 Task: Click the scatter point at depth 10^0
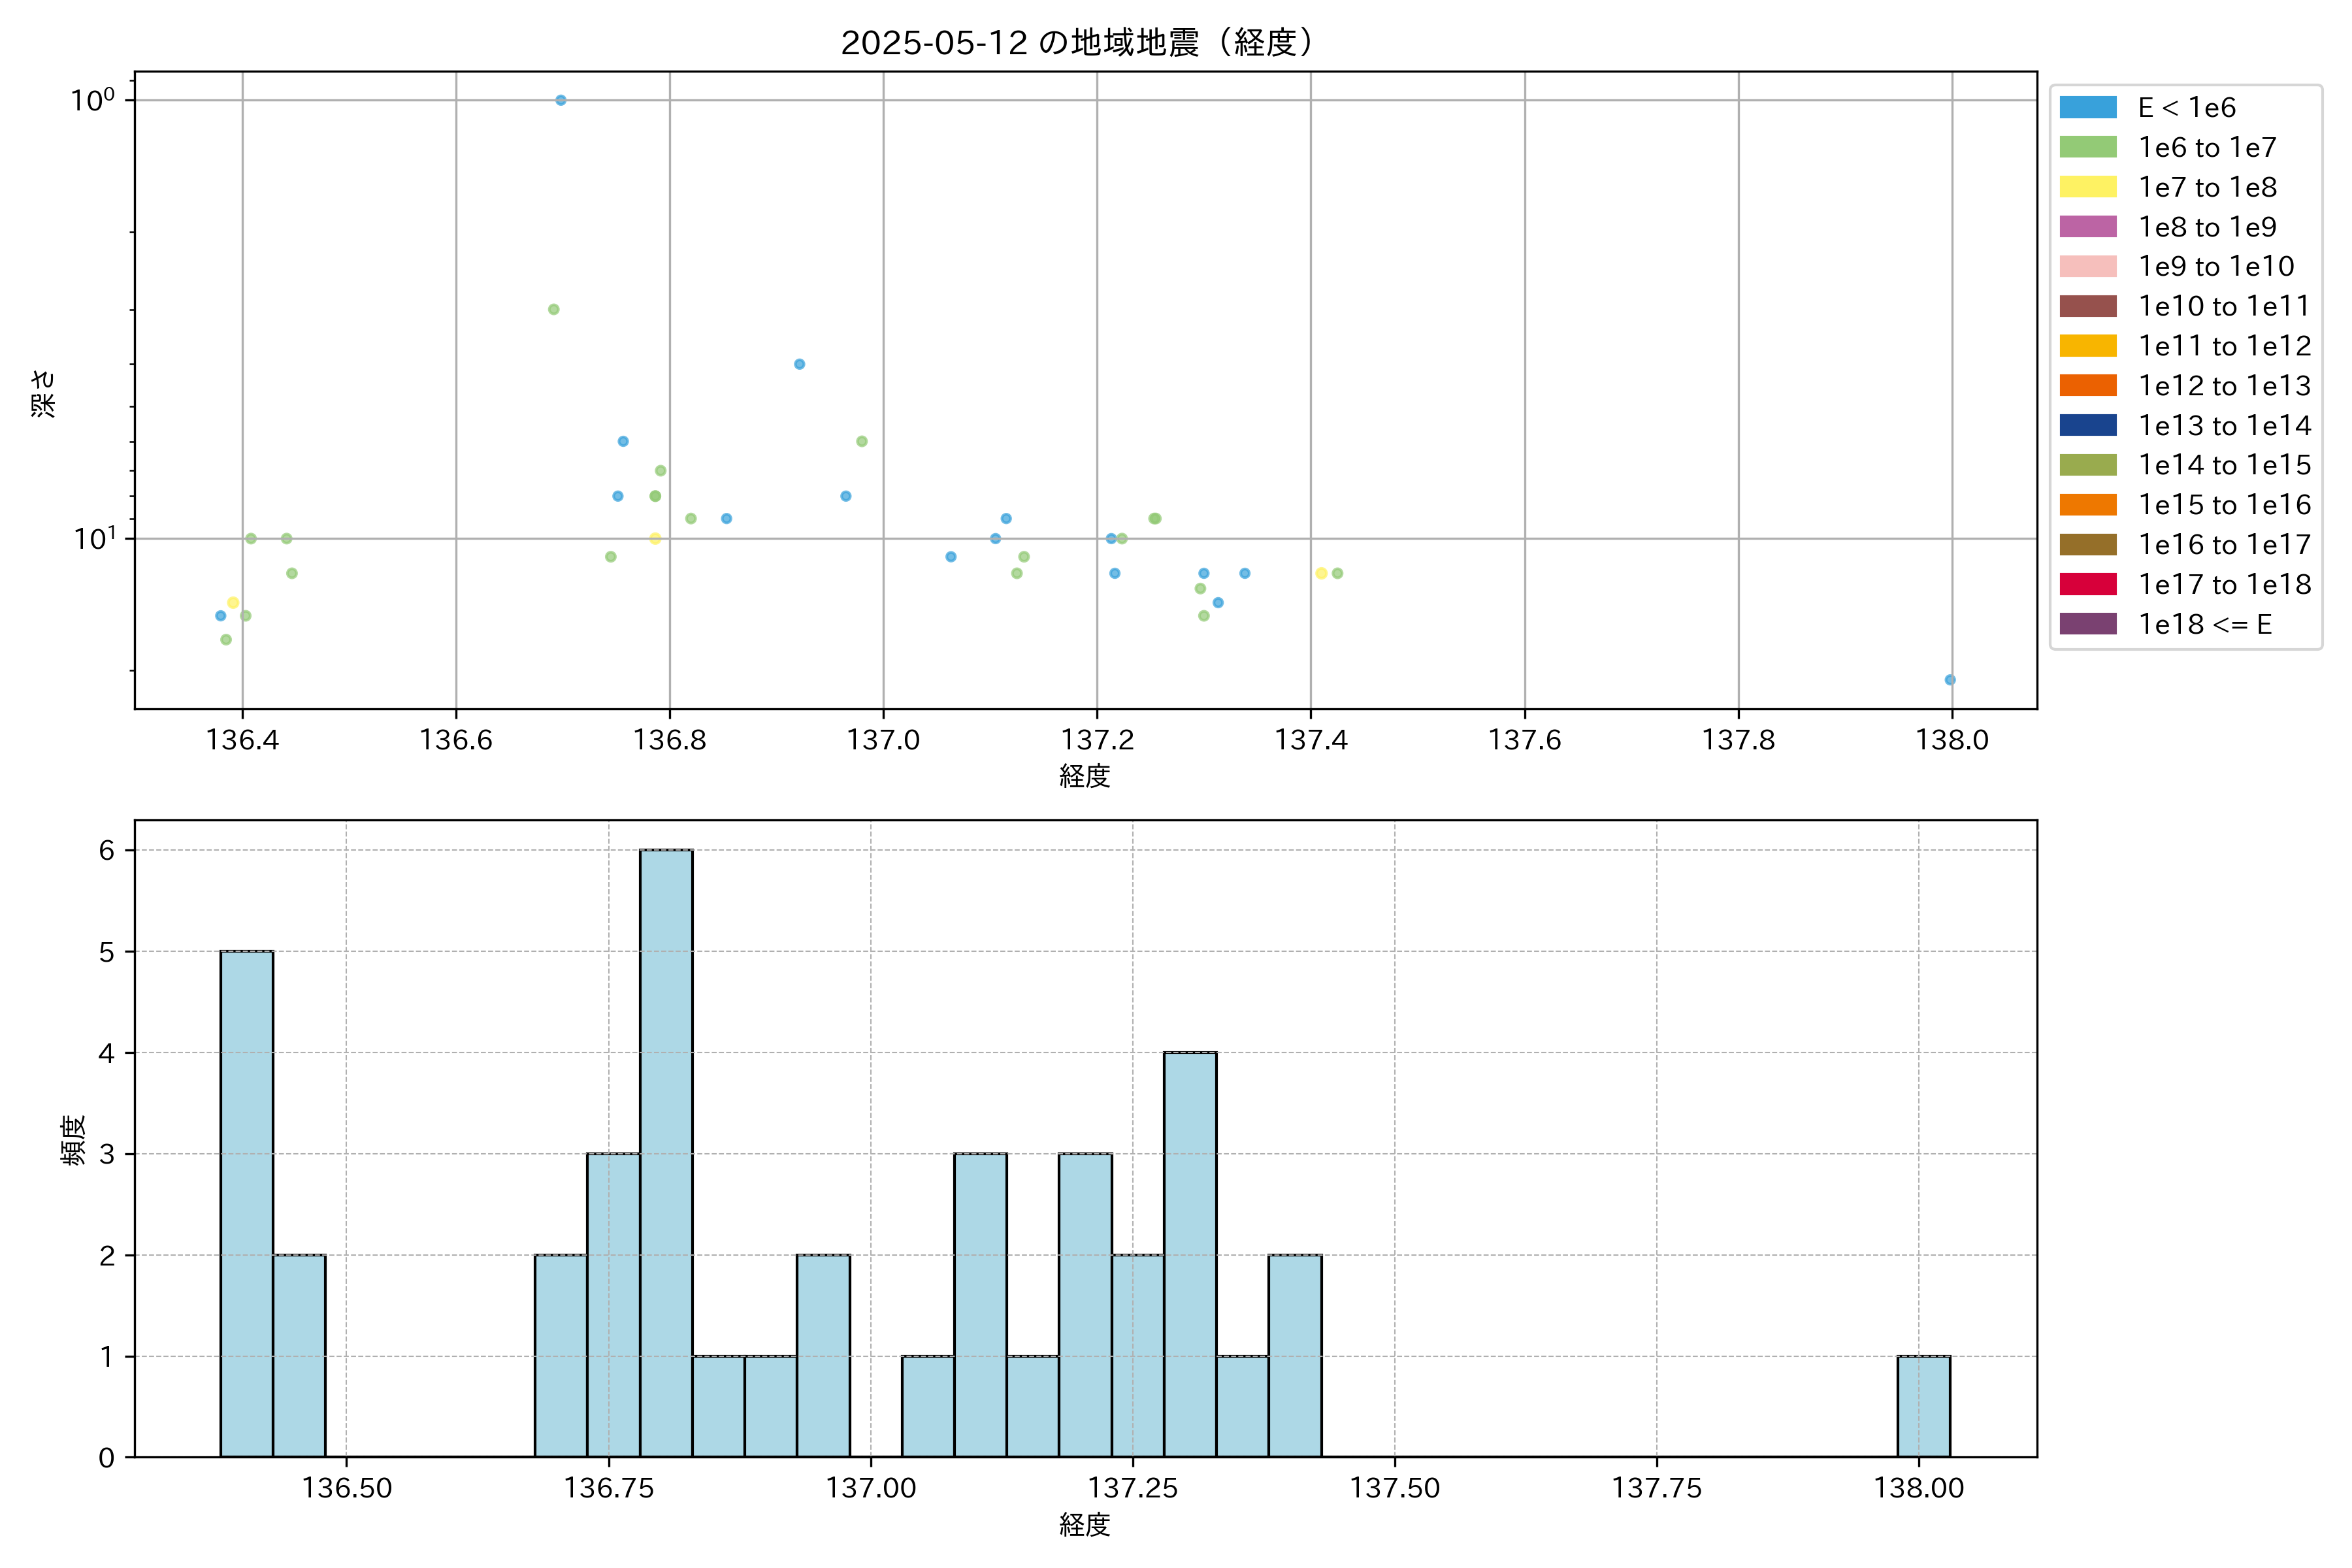(561, 100)
